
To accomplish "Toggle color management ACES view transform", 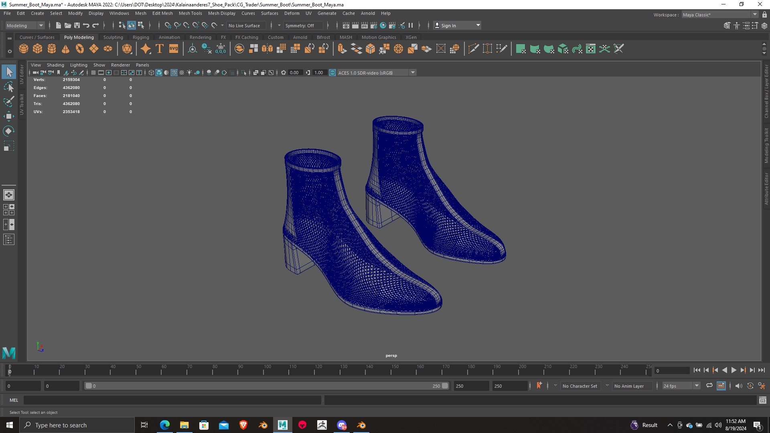I will click(332, 73).
